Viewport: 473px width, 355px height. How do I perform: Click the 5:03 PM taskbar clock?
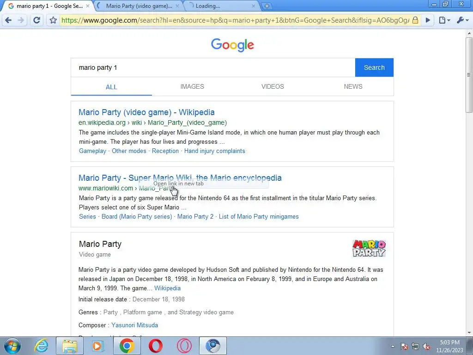point(449,346)
